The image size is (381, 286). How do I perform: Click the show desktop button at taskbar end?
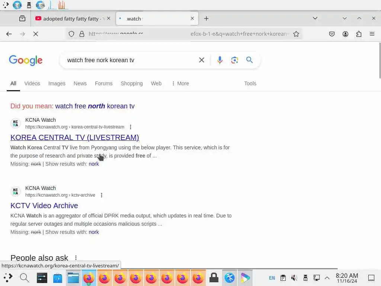(371, 278)
